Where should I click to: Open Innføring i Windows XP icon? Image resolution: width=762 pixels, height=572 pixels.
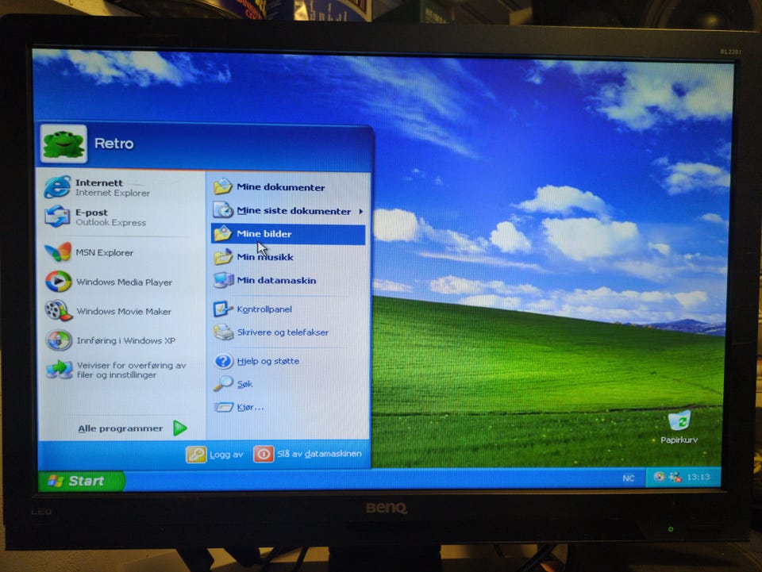point(59,340)
